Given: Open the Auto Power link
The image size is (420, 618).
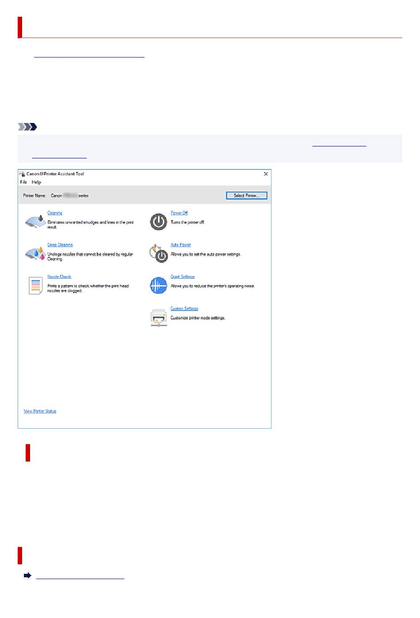Looking at the screenshot, I should click(x=181, y=245).
